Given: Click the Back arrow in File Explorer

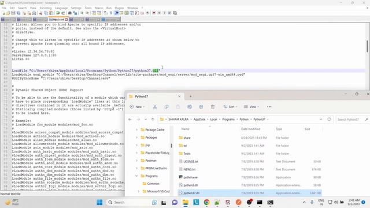Looking at the screenshot, I should click(x=129, y=120).
